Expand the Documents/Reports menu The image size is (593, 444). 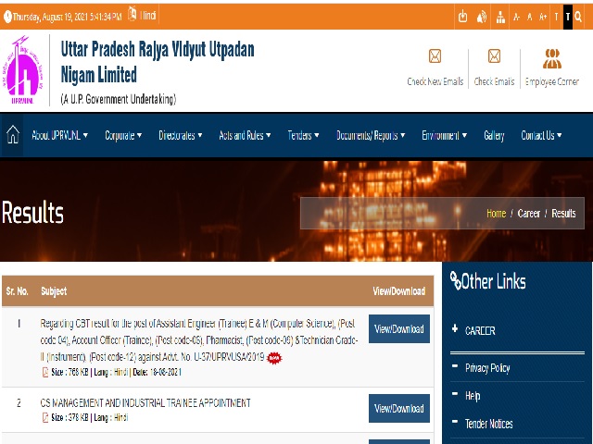(371, 135)
